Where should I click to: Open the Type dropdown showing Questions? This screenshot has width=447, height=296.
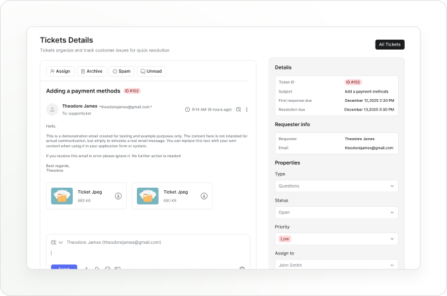pos(337,186)
